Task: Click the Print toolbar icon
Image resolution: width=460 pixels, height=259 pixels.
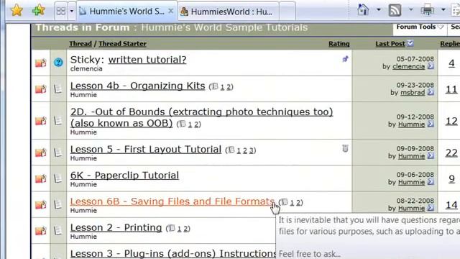Action: (x=428, y=10)
